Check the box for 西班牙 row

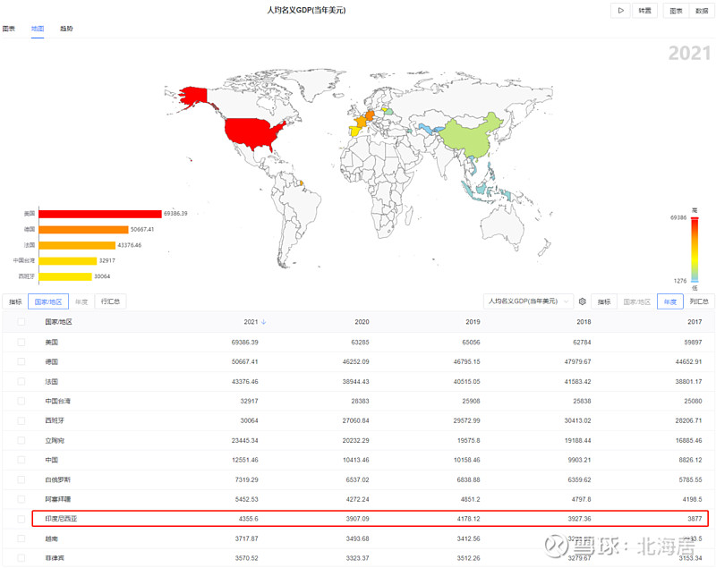(x=21, y=420)
